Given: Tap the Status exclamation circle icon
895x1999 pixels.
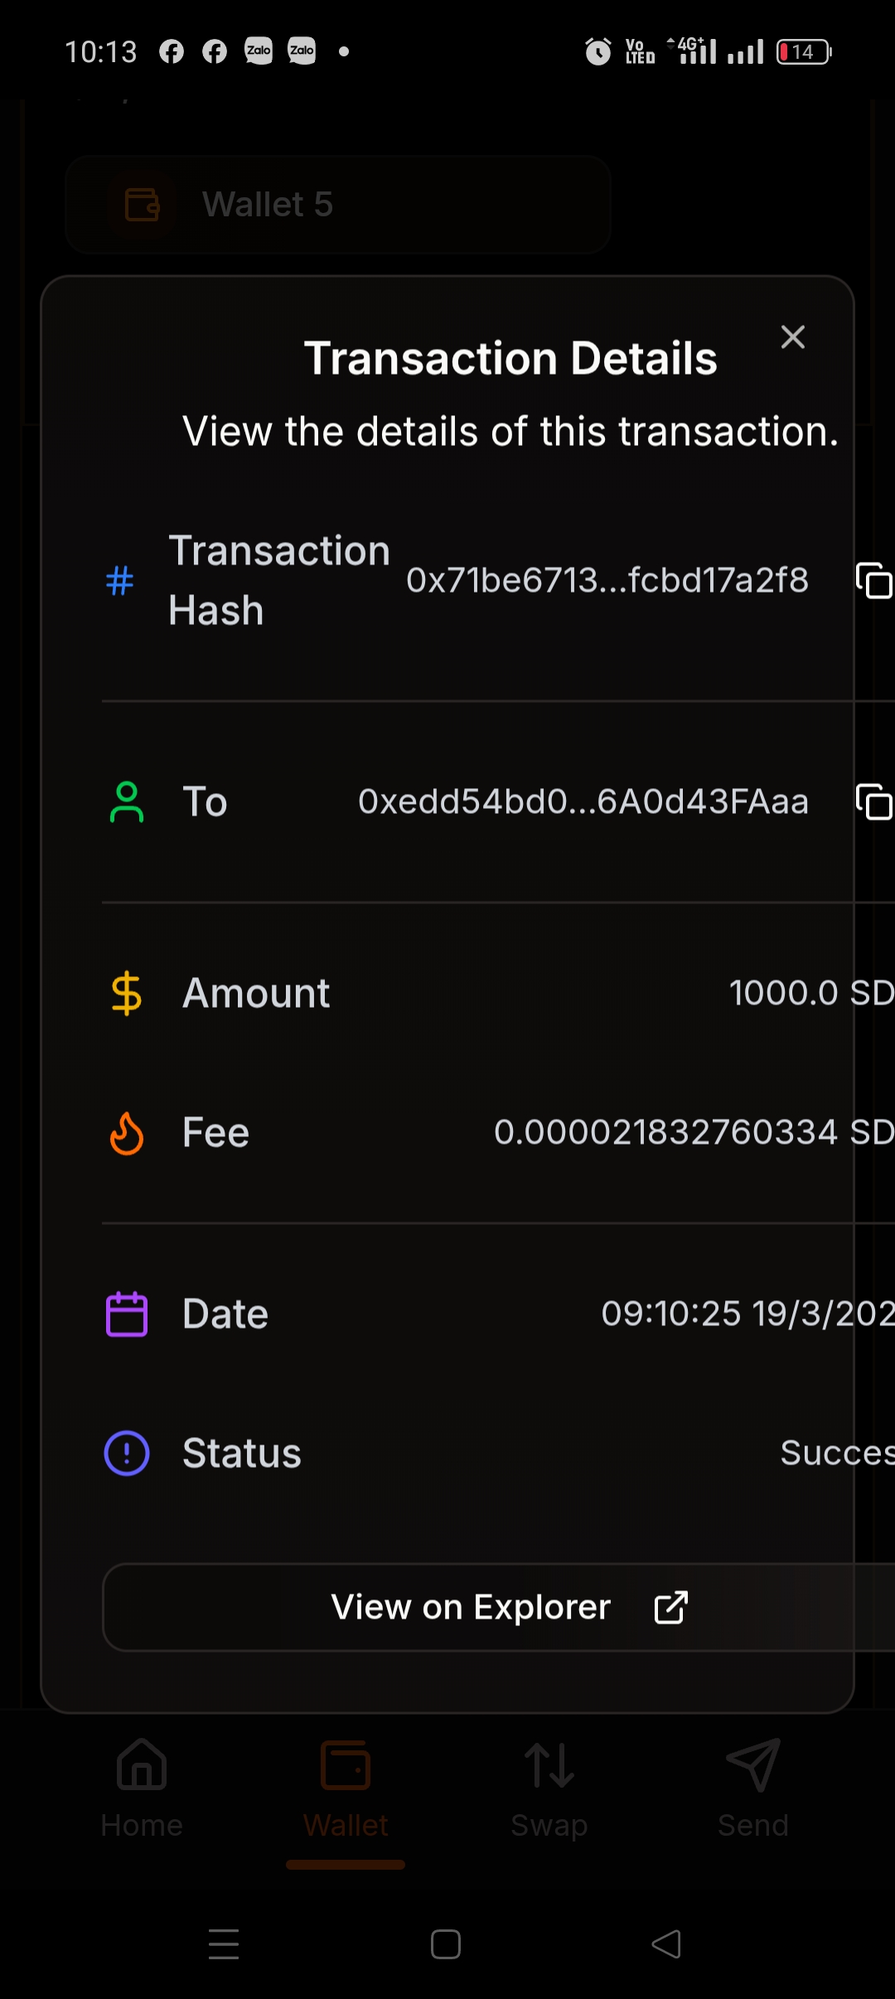Looking at the screenshot, I should click(x=127, y=1453).
